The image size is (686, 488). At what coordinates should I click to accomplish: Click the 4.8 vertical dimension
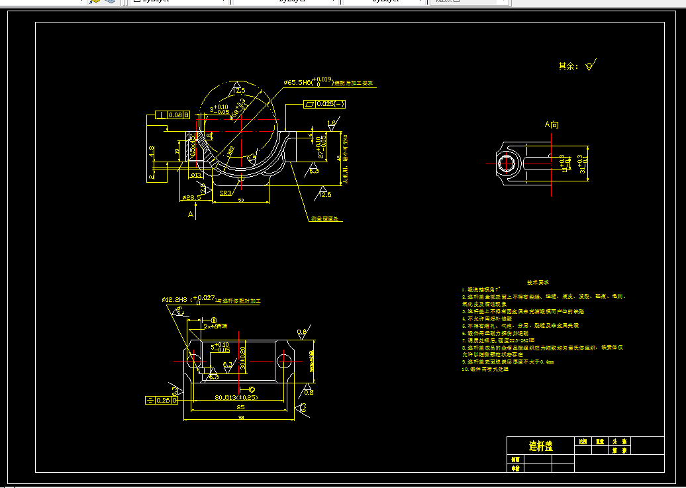pyautogui.click(x=152, y=151)
